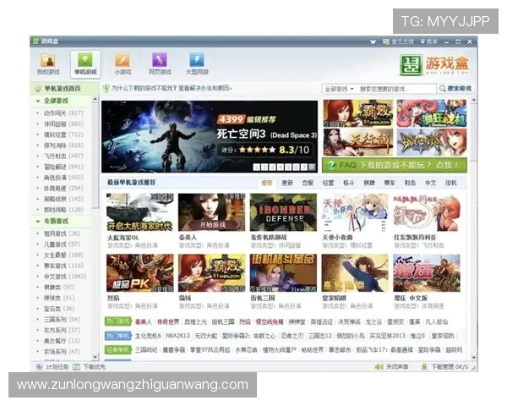Open the purple 网页游戏 icon
The width and height of the screenshot is (507, 406).
click(160, 60)
